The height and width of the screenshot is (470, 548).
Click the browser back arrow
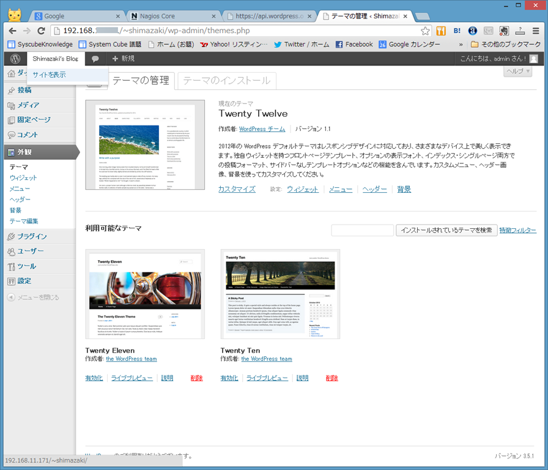pyautogui.click(x=13, y=31)
